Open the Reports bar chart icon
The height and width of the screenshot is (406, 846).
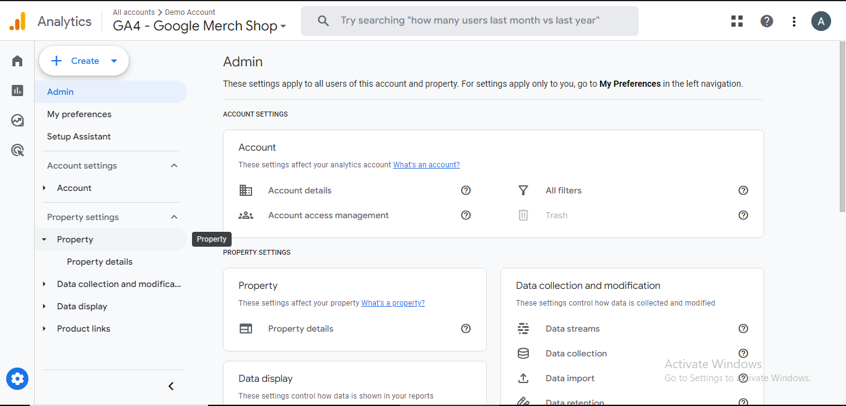tap(17, 90)
